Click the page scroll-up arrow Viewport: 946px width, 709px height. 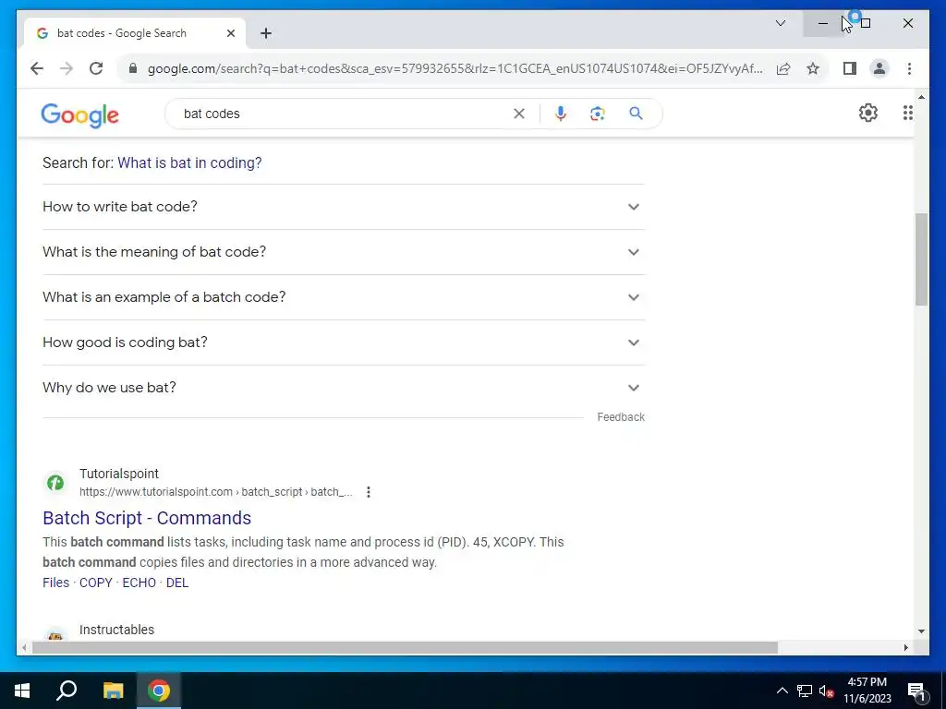921,97
